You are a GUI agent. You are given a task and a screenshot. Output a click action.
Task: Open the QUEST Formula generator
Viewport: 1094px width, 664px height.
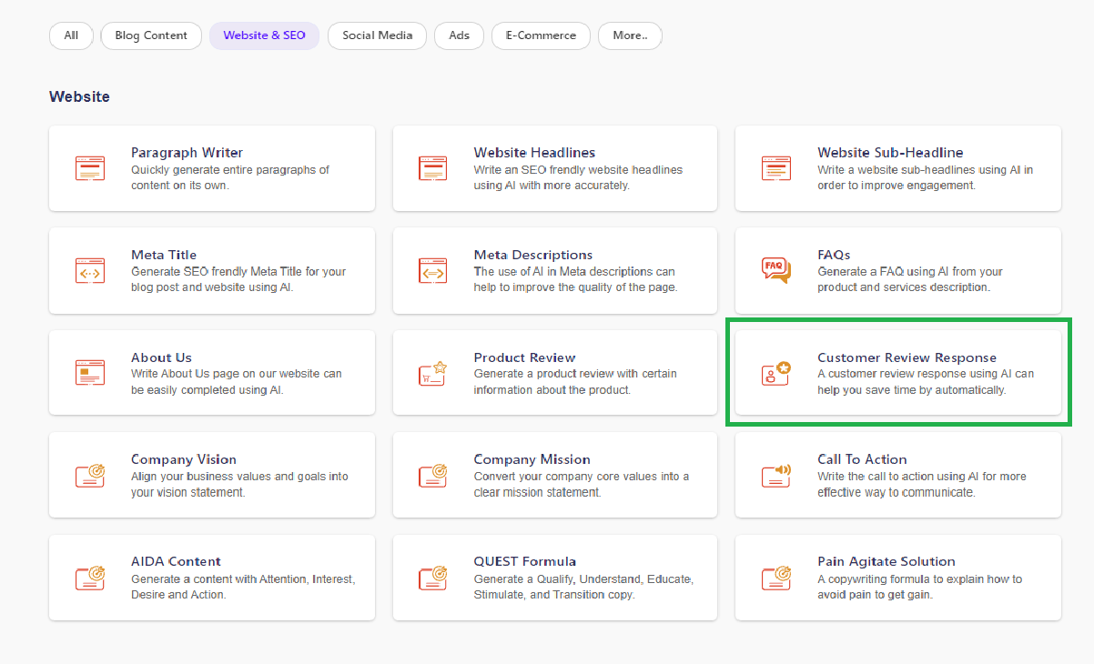[x=554, y=578]
